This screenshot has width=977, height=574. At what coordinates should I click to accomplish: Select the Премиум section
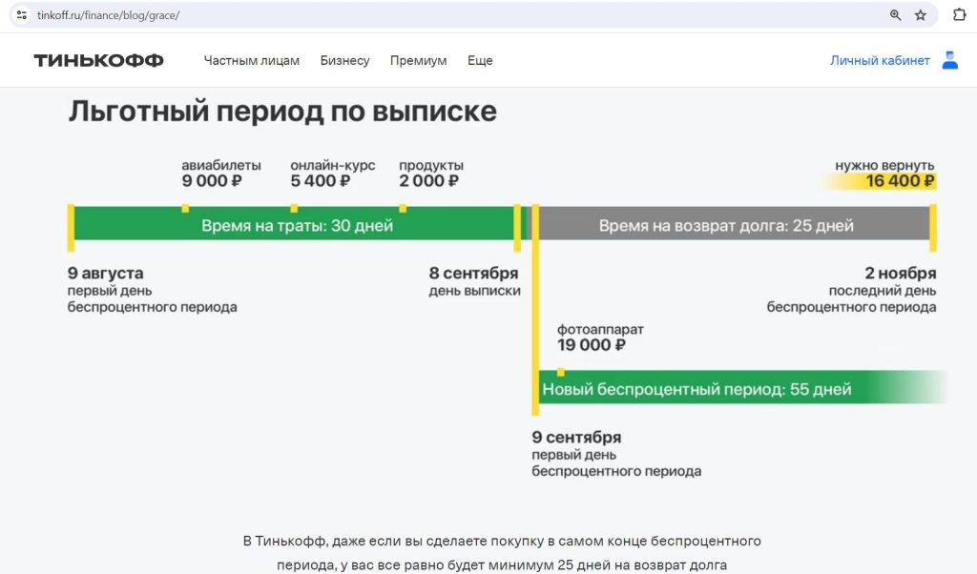pos(418,60)
